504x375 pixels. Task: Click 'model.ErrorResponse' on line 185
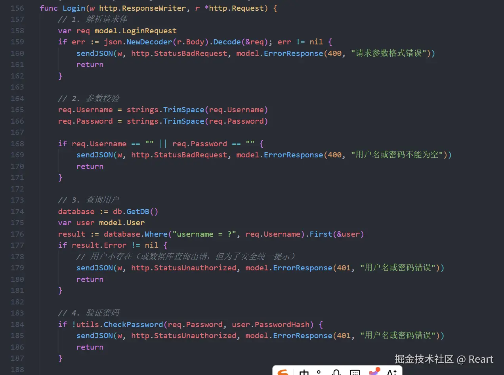click(289, 335)
